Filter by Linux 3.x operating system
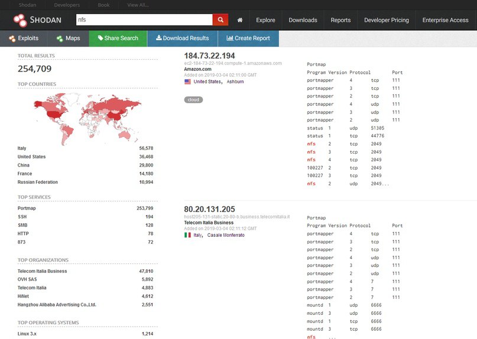This screenshot has height=339, width=477. point(27,334)
